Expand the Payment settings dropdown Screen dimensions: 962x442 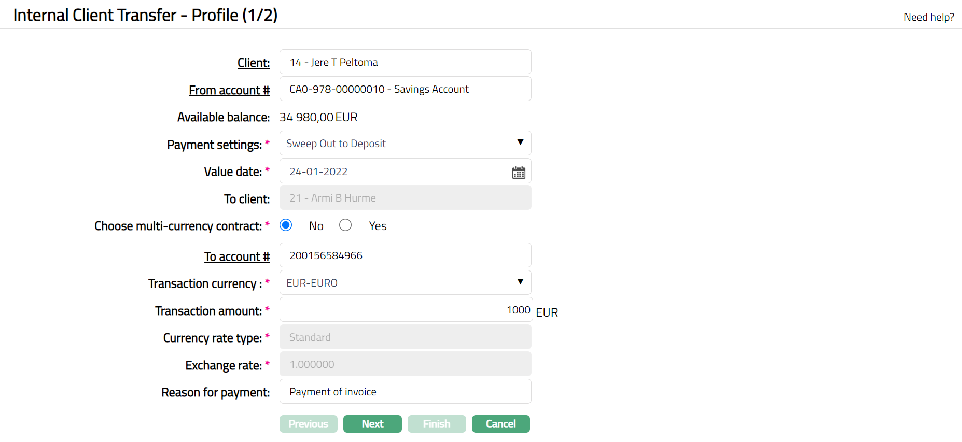click(x=405, y=144)
